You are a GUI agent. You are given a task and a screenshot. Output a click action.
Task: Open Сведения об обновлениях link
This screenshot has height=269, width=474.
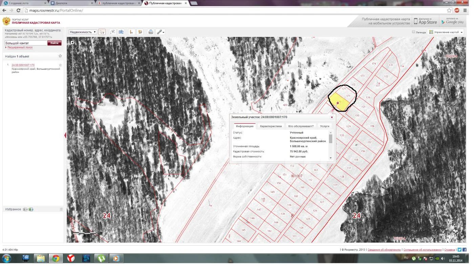click(x=384, y=250)
